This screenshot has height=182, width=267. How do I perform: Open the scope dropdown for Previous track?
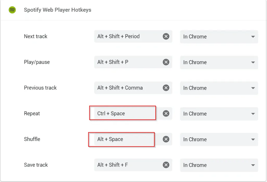click(219, 88)
